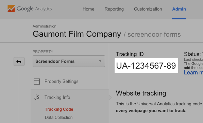Open the Screendoor Forms property dropdown
Viewport: 203px width, 123px height.
click(x=69, y=61)
